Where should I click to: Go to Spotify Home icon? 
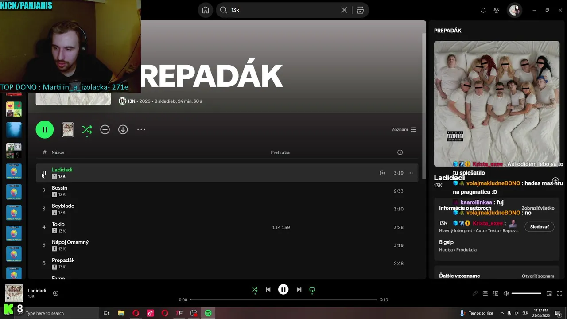[x=206, y=10]
